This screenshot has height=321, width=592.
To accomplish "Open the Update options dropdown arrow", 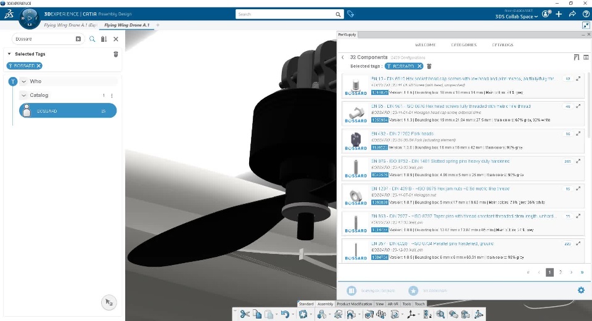I will coord(311,314).
